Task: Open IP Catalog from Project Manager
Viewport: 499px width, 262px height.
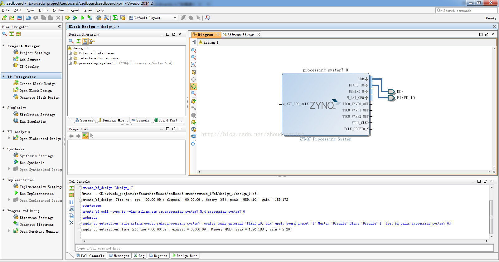Action: tap(29, 67)
